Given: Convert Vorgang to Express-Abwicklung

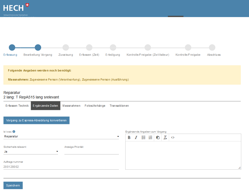Looking at the screenshot, I should click(x=36, y=120).
